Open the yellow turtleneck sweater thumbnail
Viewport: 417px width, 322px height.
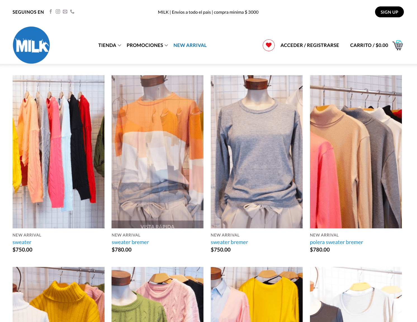58,295
